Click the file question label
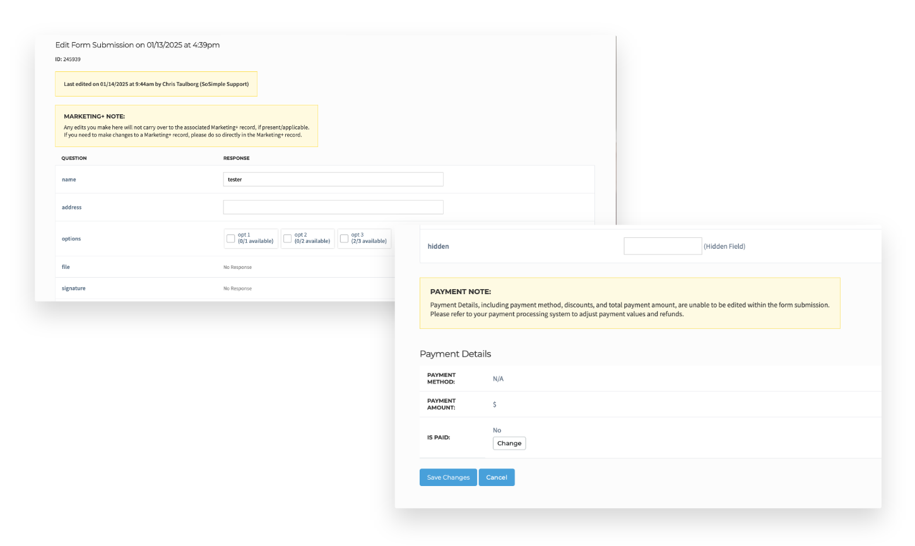This screenshot has width=915, height=546. 65,266
